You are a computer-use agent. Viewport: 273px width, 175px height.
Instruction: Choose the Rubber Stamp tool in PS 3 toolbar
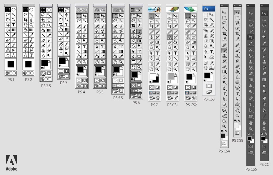click(61, 48)
